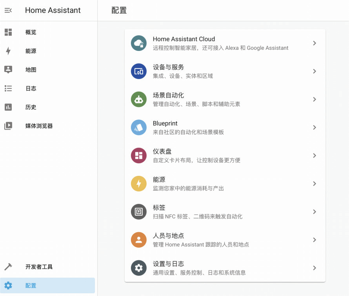Click the green robot 场景自动化 icon

pyautogui.click(x=139, y=99)
